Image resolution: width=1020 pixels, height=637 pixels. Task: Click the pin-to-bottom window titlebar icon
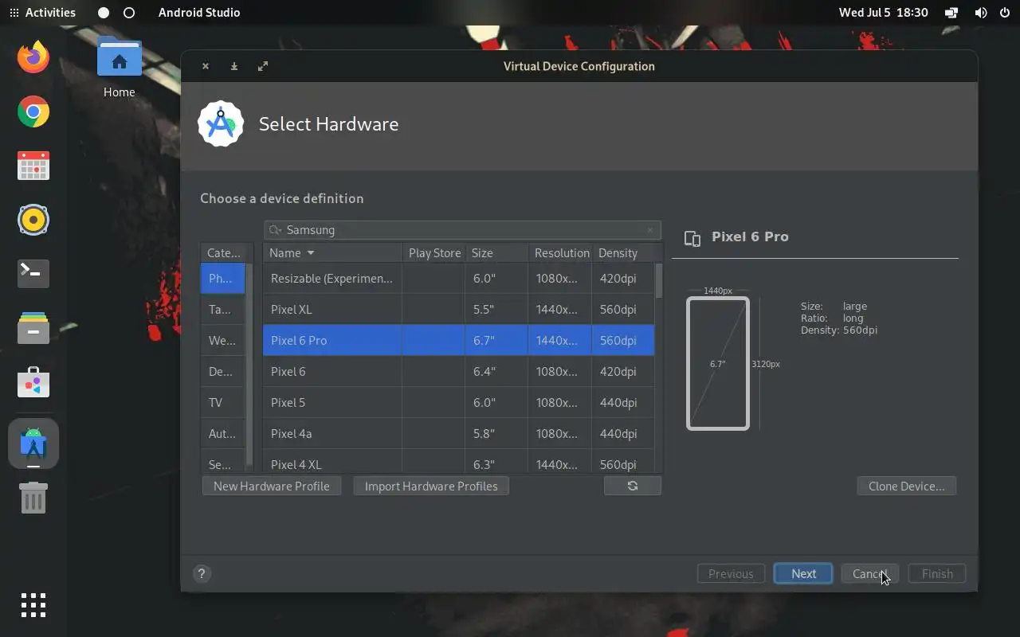point(234,66)
